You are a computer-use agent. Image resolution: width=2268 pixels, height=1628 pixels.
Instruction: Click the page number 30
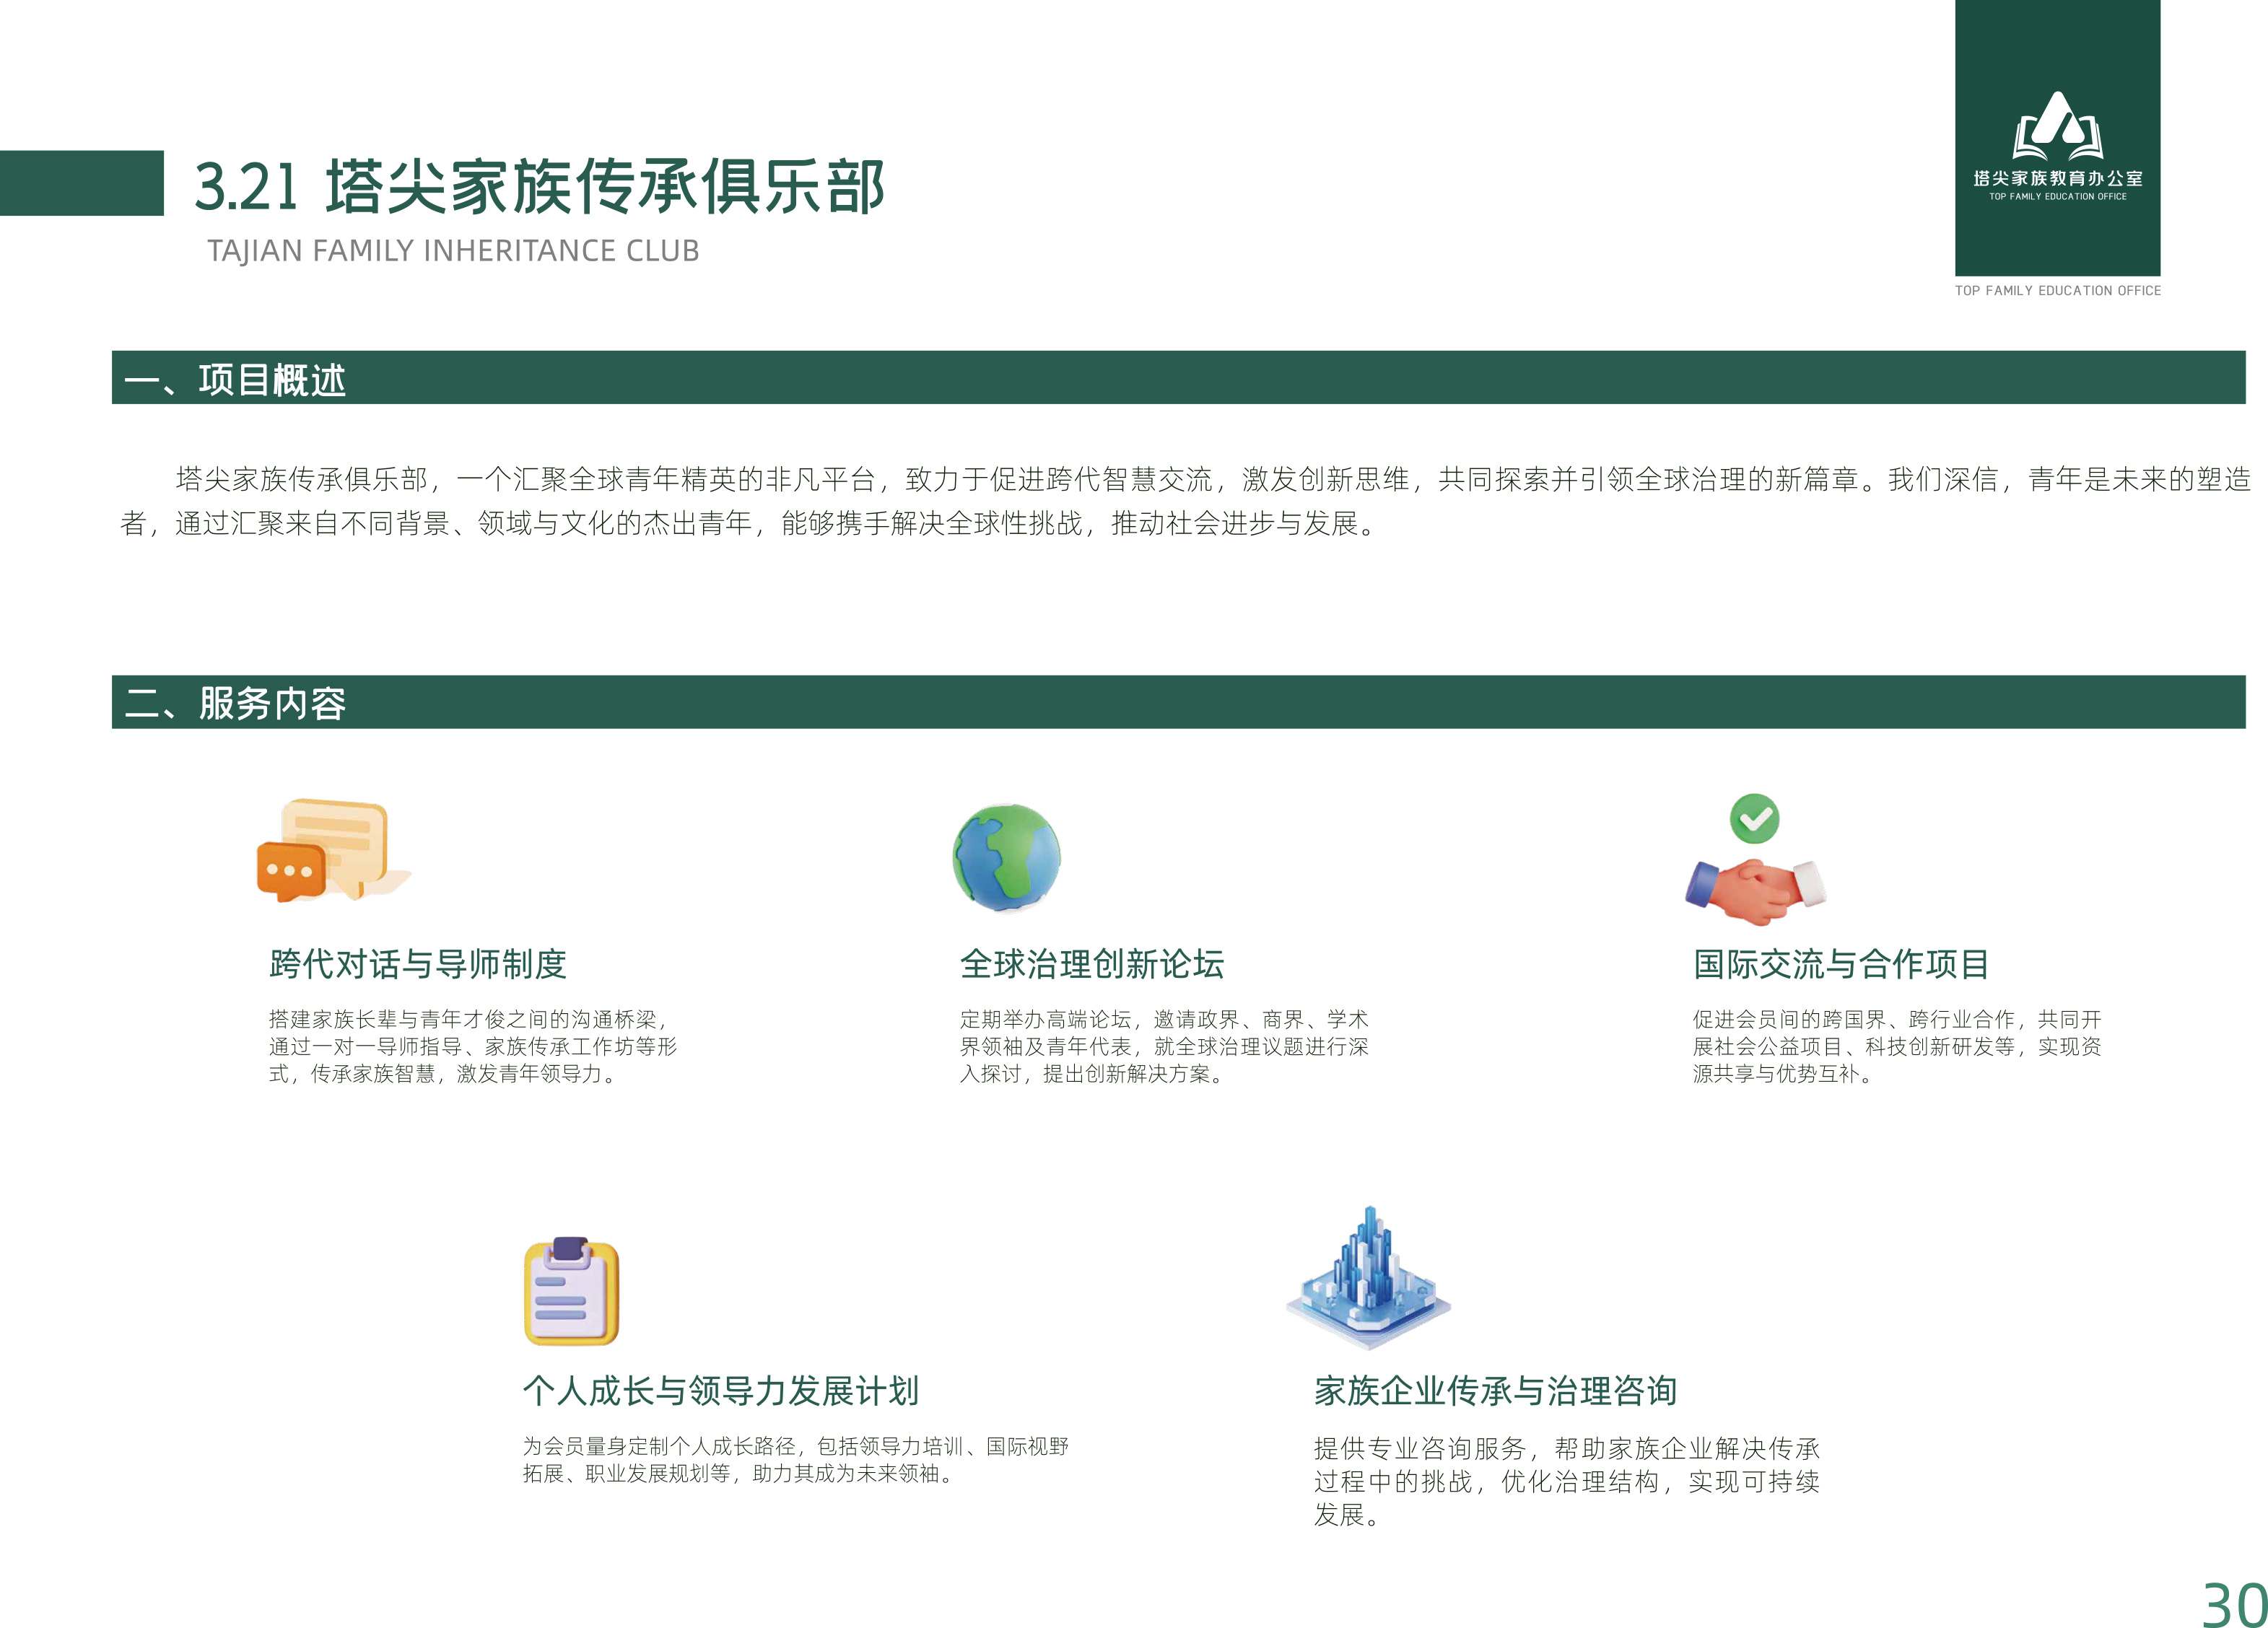click(2233, 1605)
